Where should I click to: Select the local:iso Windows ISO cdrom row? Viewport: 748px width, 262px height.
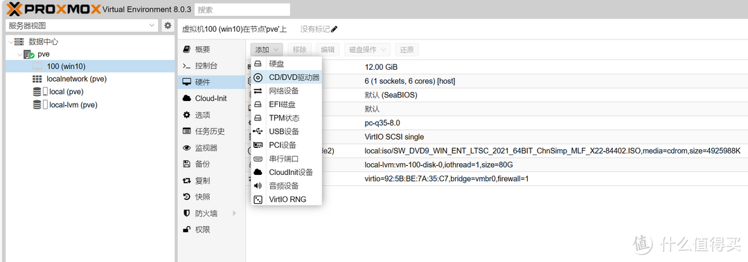[497, 151]
